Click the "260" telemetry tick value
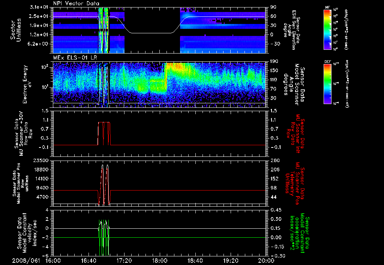This screenshot has height=265, width=384. point(274,160)
